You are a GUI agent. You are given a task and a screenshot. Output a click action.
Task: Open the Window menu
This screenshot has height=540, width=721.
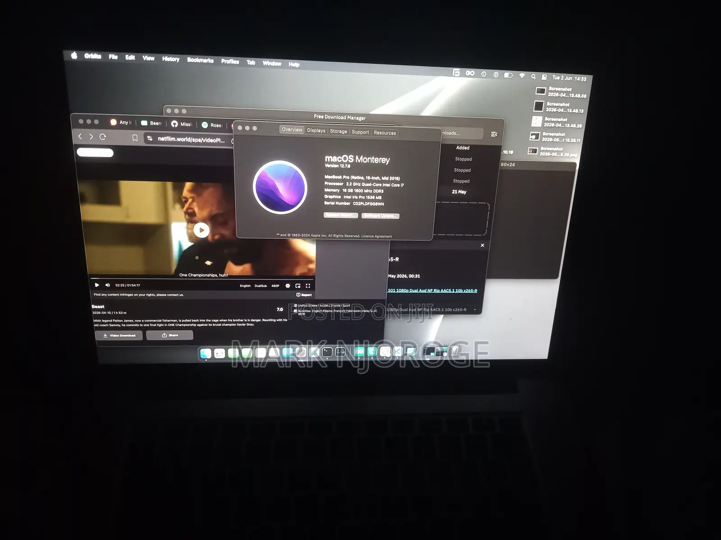[272, 63]
